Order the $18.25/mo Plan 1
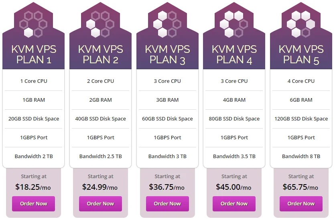 coord(34,204)
